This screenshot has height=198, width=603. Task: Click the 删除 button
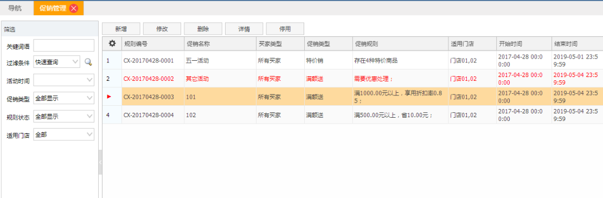203,29
